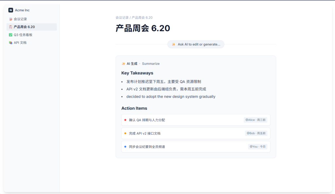The height and width of the screenshot is (194, 335).
Task: Click bullet decided to adopt the new design system
Action: tap(171, 96)
